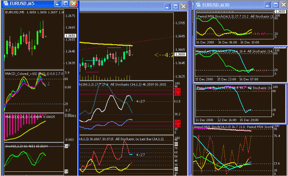Click the '16 Dec 10:00' time axis label
Viewport: 288px width, 176px height.
click(250, 42)
